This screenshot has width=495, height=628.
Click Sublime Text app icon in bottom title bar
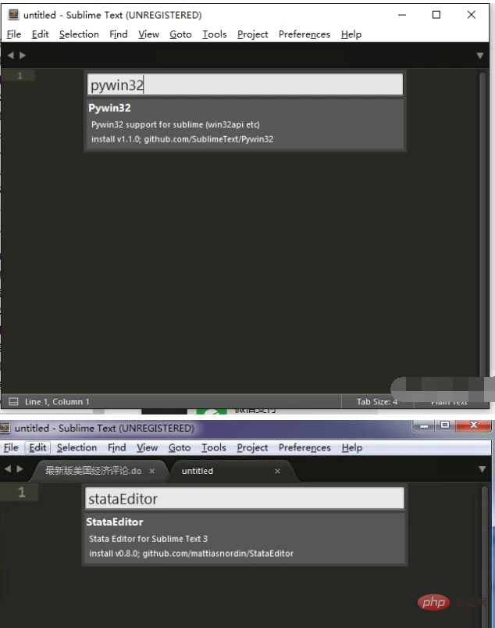(x=5, y=428)
